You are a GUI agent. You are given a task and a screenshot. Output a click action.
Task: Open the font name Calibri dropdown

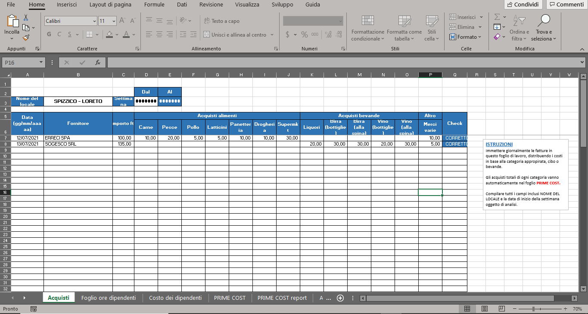click(94, 21)
